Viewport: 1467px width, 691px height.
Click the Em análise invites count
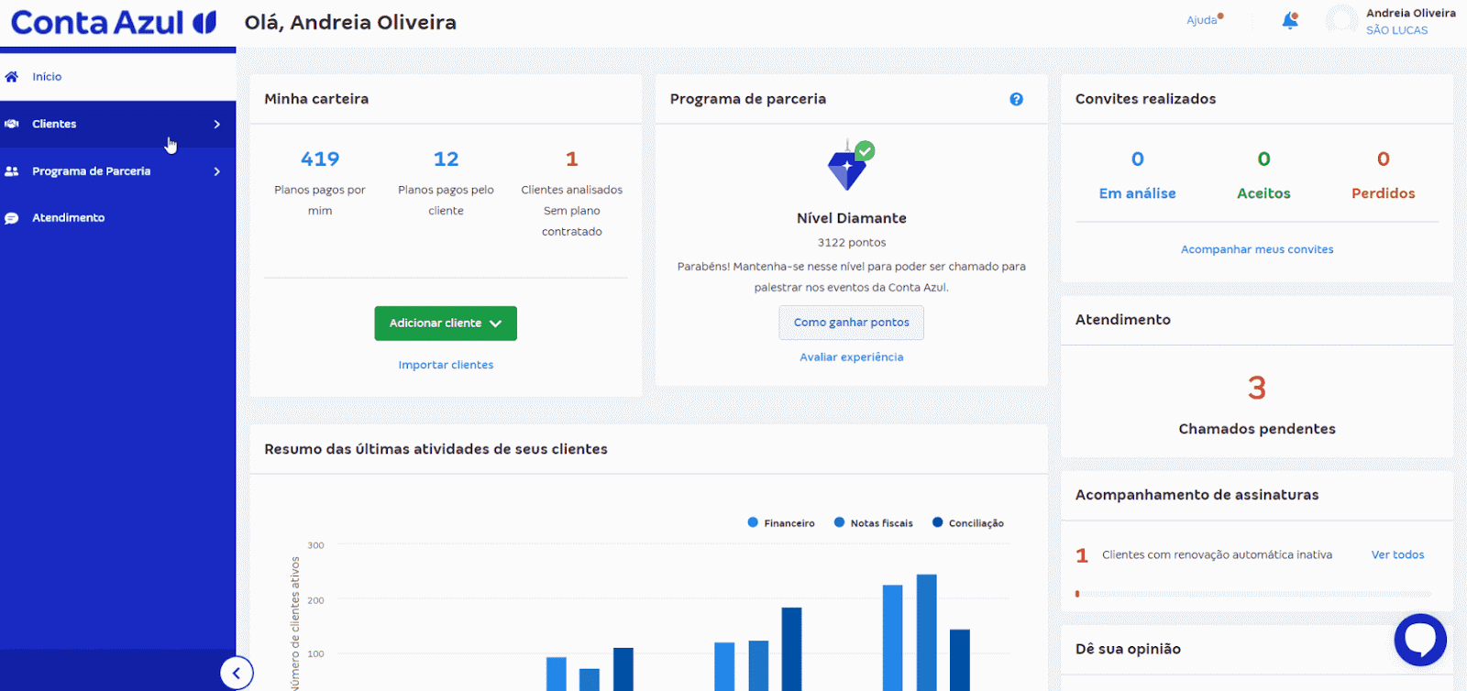(x=1137, y=159)
